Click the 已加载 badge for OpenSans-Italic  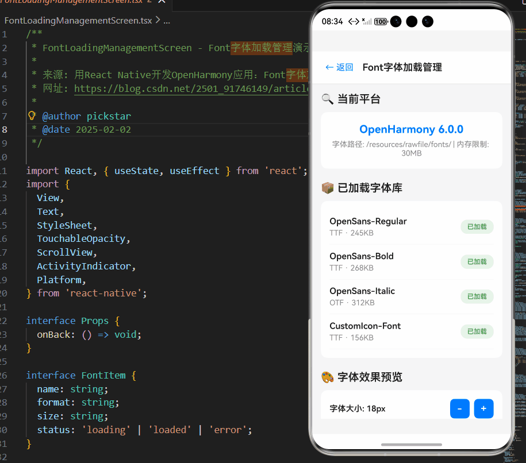(477, 297)
